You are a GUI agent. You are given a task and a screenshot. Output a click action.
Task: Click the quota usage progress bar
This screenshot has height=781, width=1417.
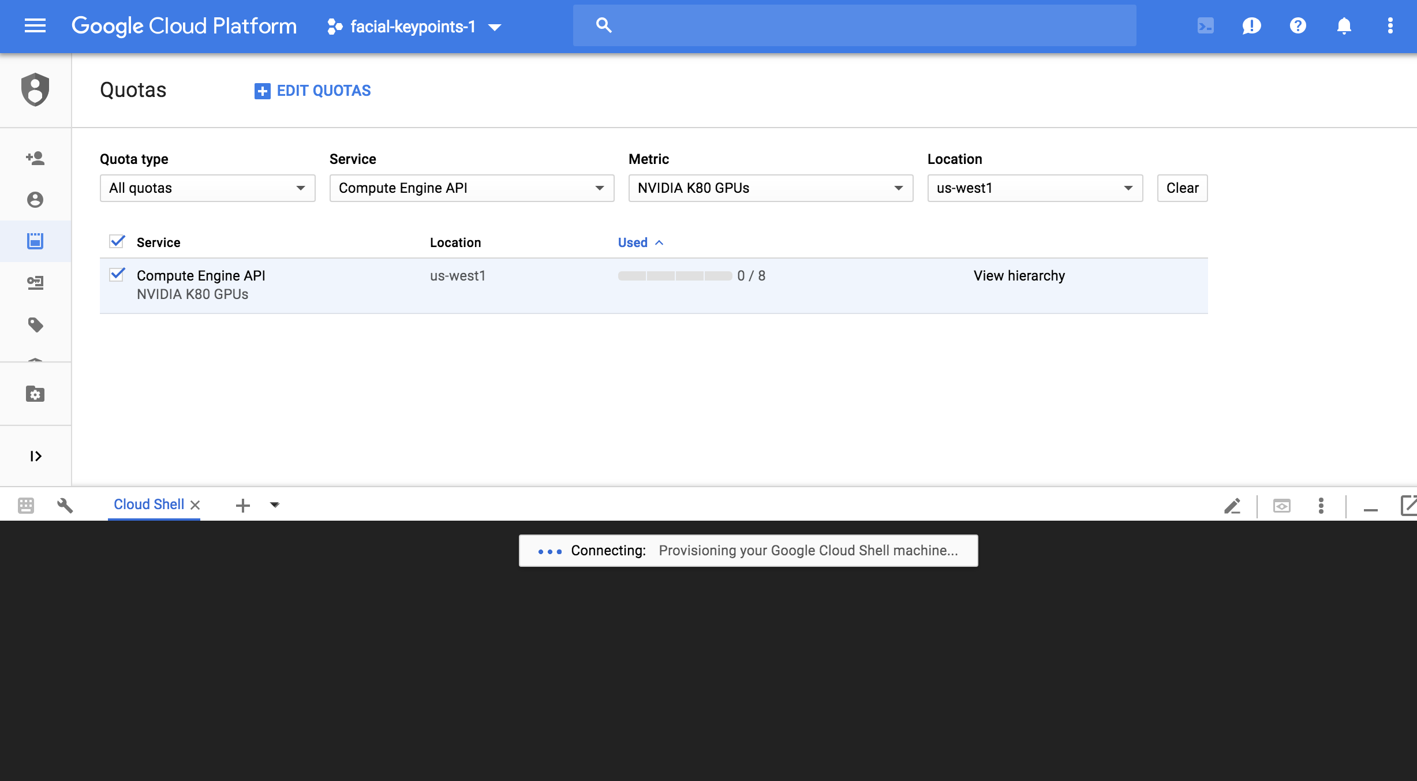pos(674,276)
